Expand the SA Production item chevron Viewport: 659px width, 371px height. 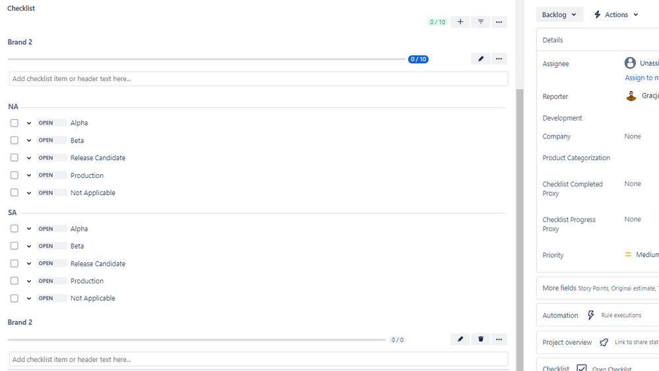tap(29, 281)
